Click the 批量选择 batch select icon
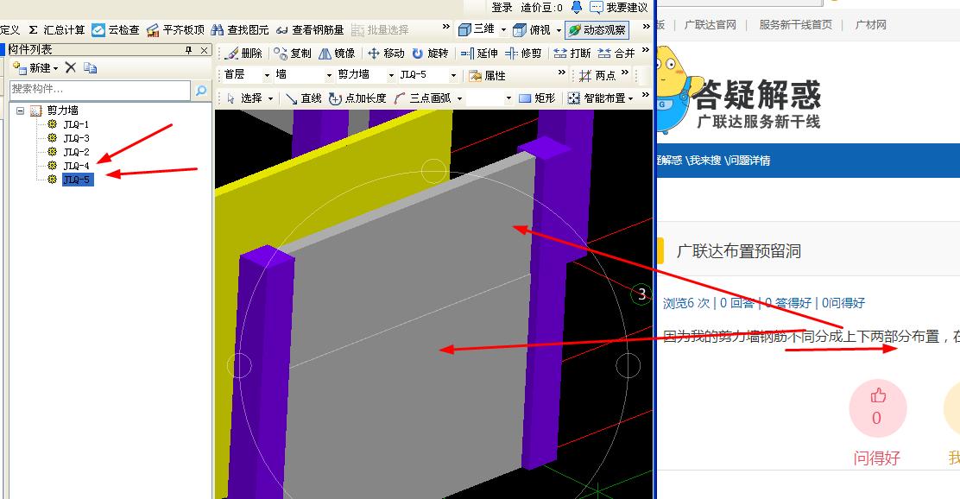960x499 pixels. [357, 30]
